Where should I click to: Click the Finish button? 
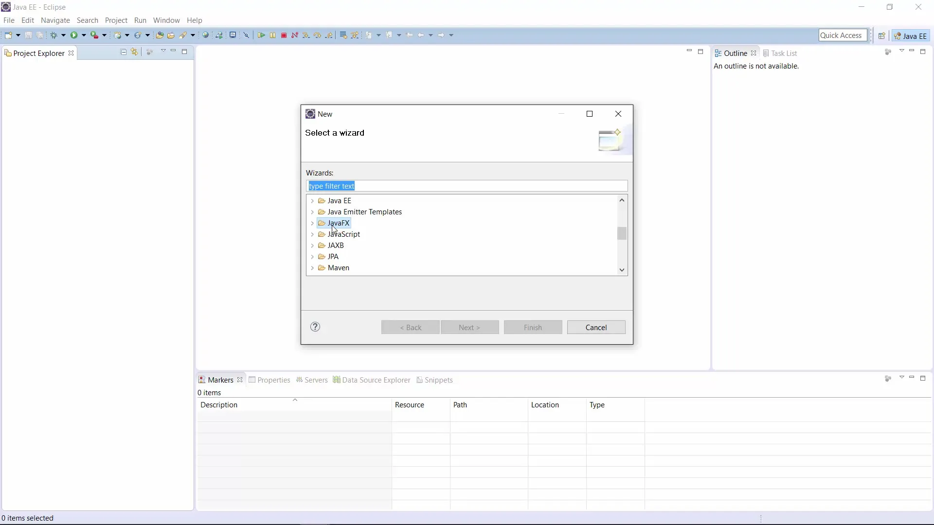coord(533,327)
